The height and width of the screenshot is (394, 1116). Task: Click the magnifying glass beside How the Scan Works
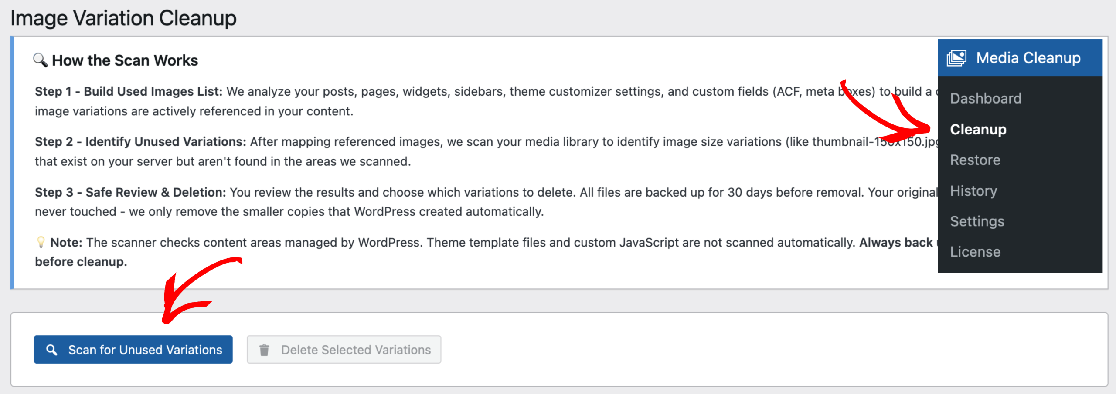pyautogui.click(x=41, y=60)
